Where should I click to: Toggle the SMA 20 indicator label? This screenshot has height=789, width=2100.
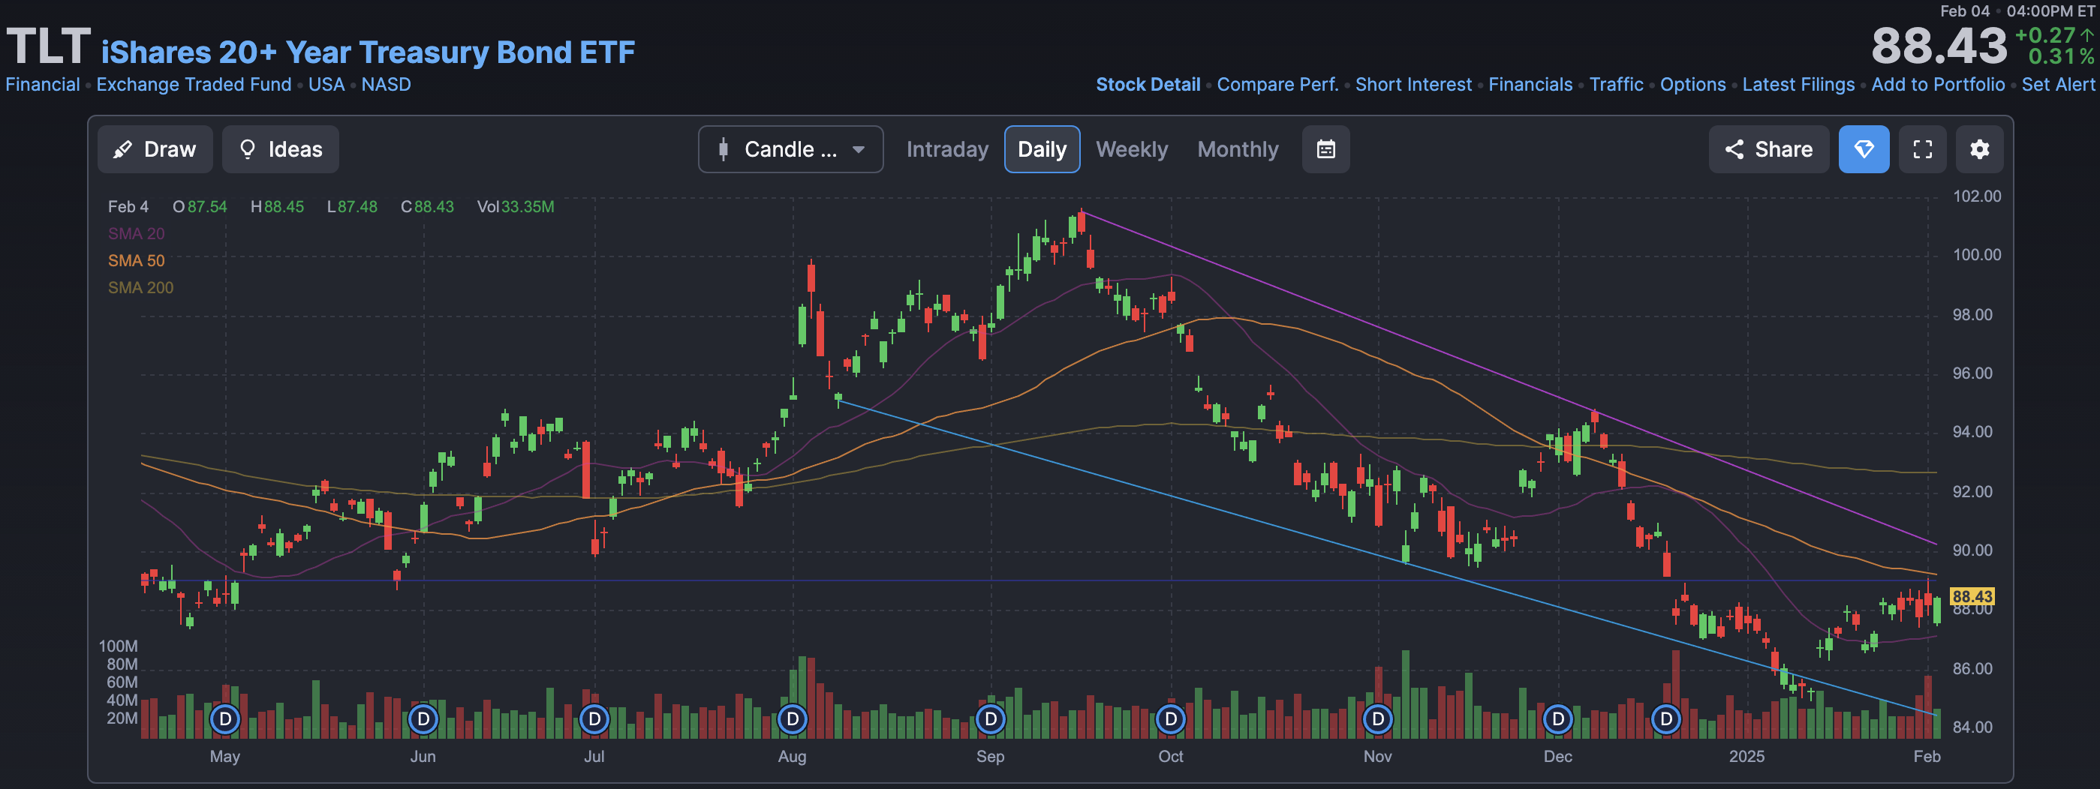(x=136, y=234)
